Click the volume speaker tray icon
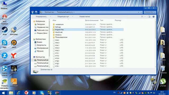Screen dimensions: 169x95 pos(154,93)
